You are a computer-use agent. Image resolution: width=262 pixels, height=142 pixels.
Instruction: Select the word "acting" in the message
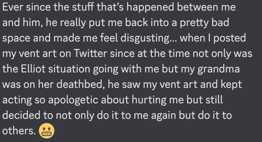(17, 101)
